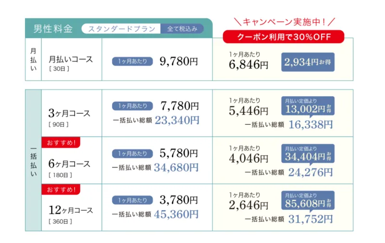Click the 31,752円 discounted total
The height and width of the screenshot is (243, 385).
tap(310, 219)
